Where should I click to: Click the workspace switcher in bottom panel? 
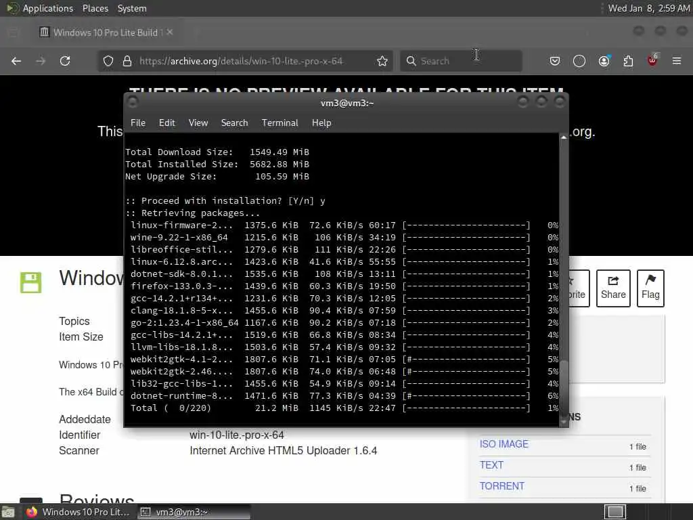(615, 512)
